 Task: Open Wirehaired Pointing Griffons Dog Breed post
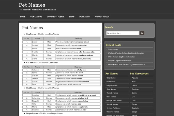(126, 53)
